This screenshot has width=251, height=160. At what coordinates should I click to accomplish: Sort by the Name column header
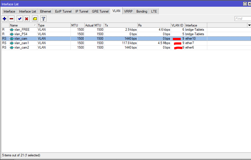pyautogui.click(x=23, y=25)
